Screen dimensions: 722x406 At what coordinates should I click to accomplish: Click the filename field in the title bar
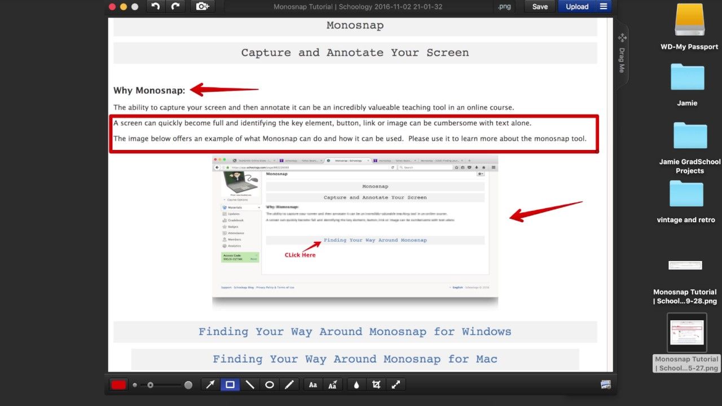tap(358, 7)
